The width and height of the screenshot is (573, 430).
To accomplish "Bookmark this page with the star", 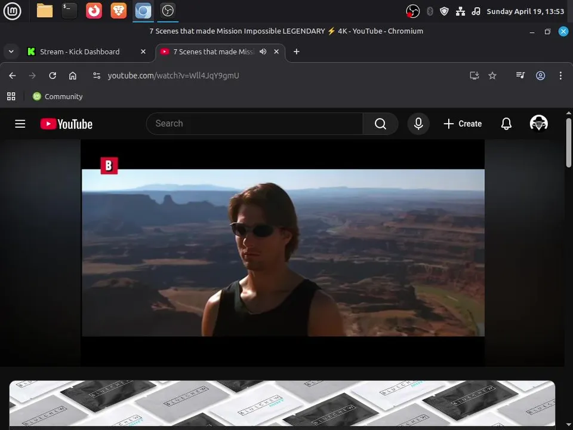I will [x=492, y=76].
